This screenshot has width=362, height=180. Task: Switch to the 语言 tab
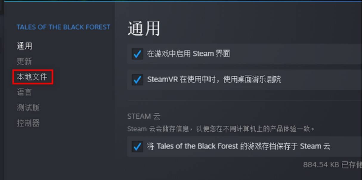[x=24, y=93]
